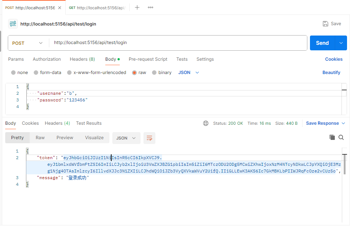Switch response view to Raw
350x228 pixels.
[40, 138]
